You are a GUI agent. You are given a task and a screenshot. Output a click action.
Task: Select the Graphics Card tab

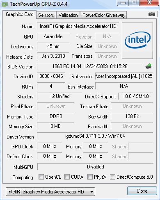click(x=20, y=14)
